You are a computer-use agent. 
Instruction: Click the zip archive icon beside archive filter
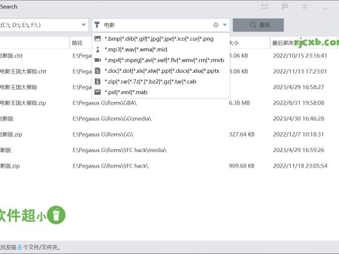97,81
